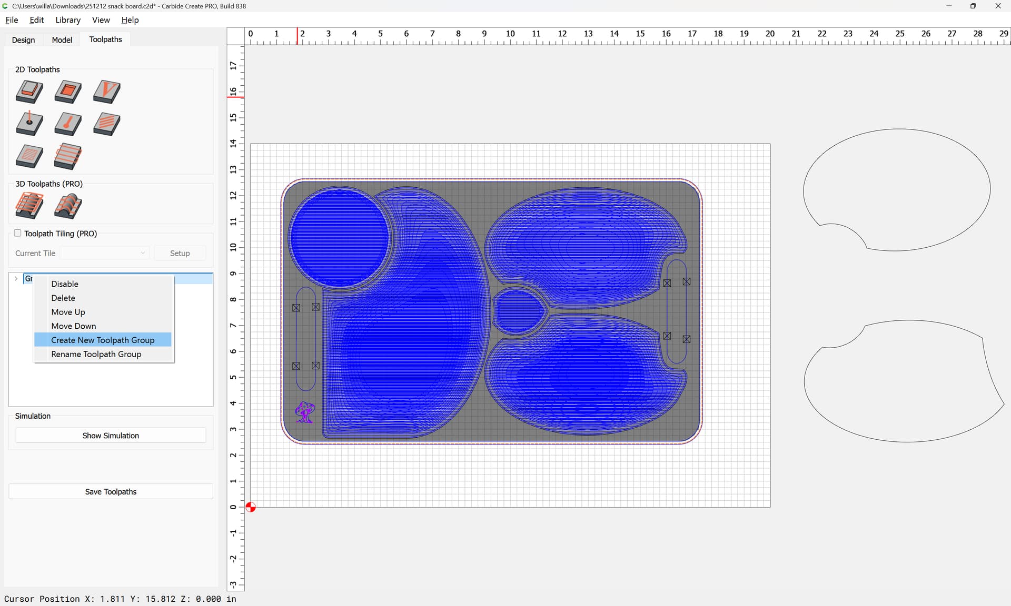Select the Pocket toolpath icon
The width and height of the screenshot is (1011, 606).
pos(68,92)
